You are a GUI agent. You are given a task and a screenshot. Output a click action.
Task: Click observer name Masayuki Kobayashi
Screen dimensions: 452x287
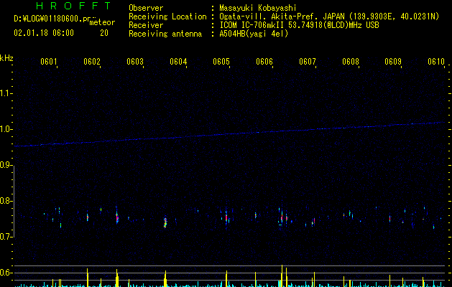[258, 8]
